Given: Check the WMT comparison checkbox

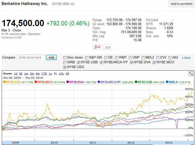Looking at the screenshot, I should [x=116, y=58].
